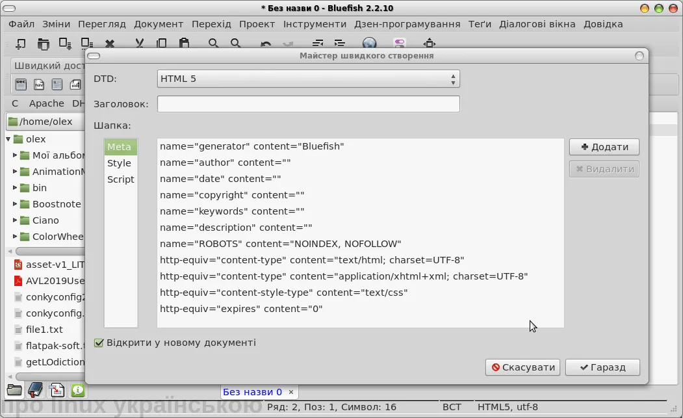Click the folder tree horizontal scrollbar
The height and width of the screenshot is (418, 683).
[x=50, y=252]
